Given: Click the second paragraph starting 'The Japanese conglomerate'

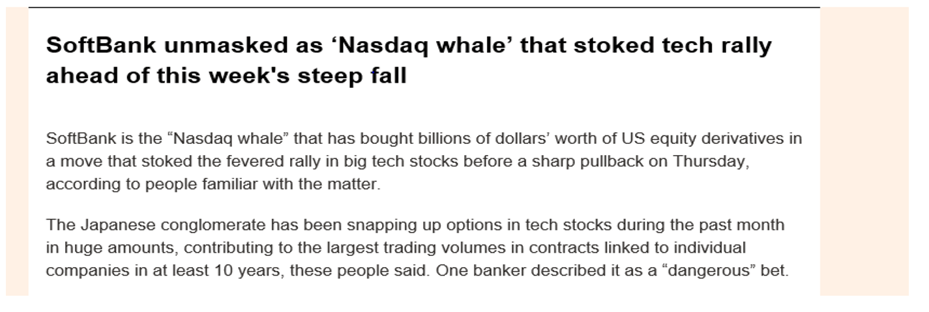Looking at the screenshot, I should click(x=417, y=248).
